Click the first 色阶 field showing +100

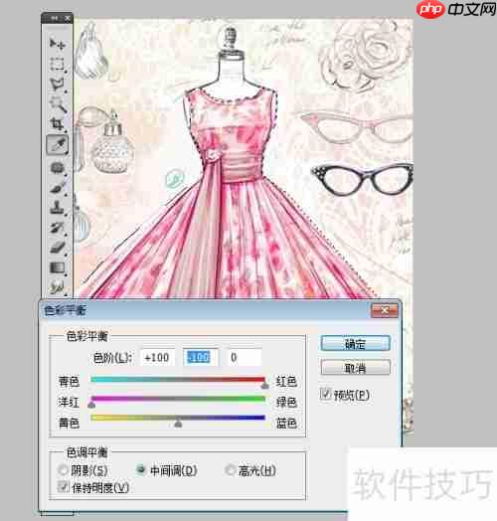tap(157, 357)
